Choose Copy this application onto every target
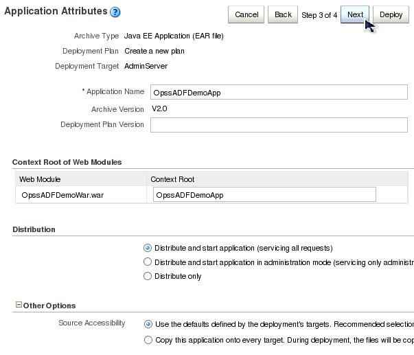 coord(148,340)
